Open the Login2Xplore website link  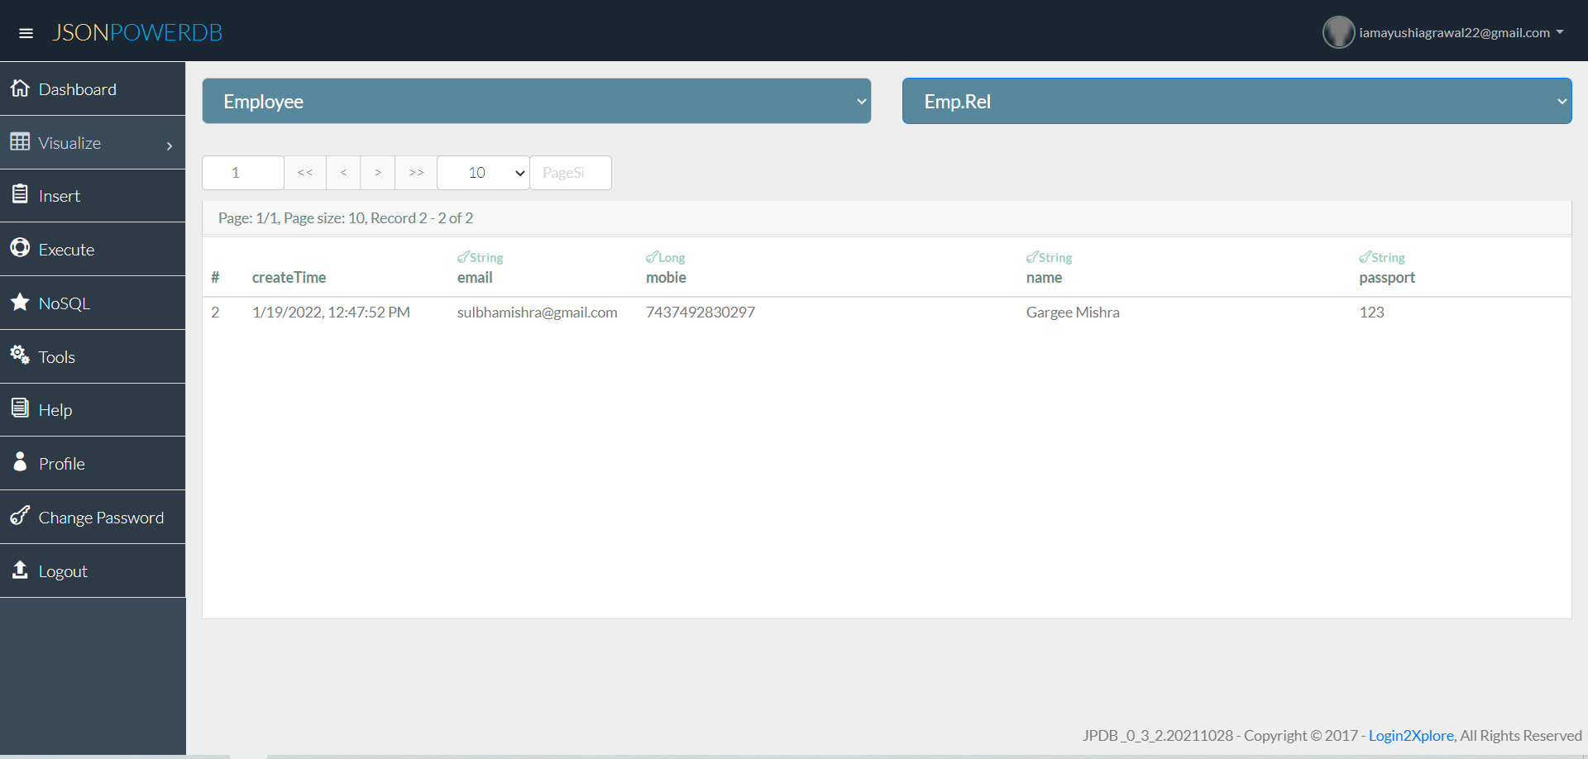pos(1411,735)
